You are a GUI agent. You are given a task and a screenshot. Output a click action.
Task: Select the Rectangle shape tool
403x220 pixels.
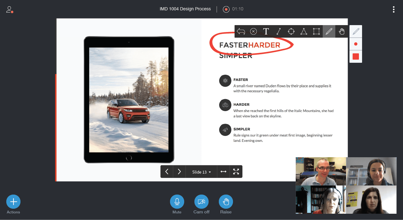pyautogui.click(x=316, y=31)
